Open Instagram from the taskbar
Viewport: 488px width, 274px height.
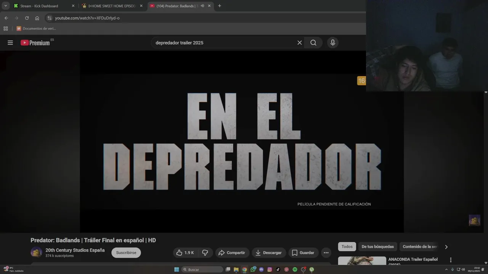(x=270, y=269)
